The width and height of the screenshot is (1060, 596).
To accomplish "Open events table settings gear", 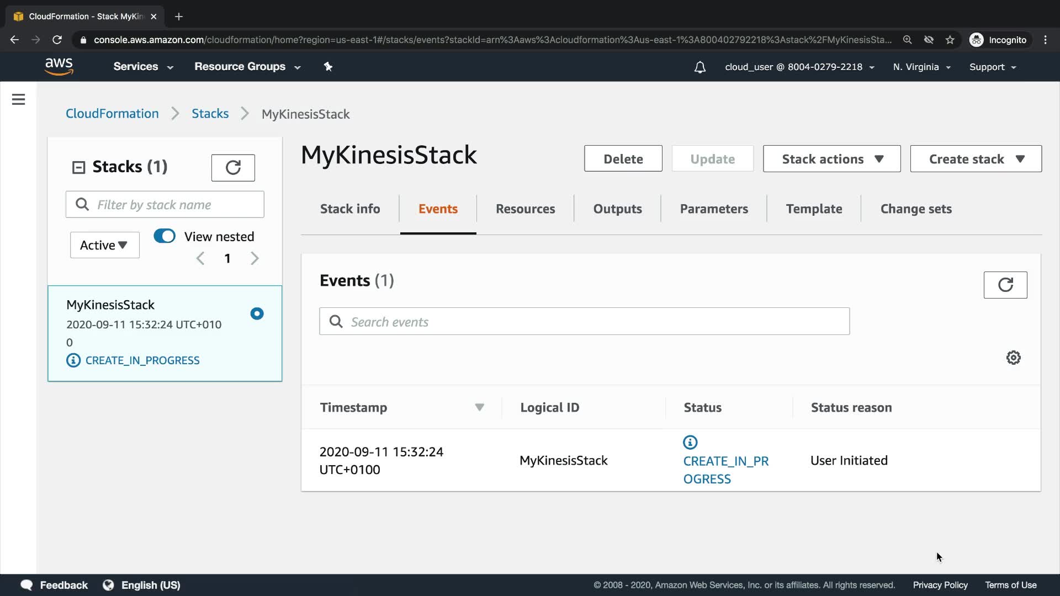I will [1013, 358].
